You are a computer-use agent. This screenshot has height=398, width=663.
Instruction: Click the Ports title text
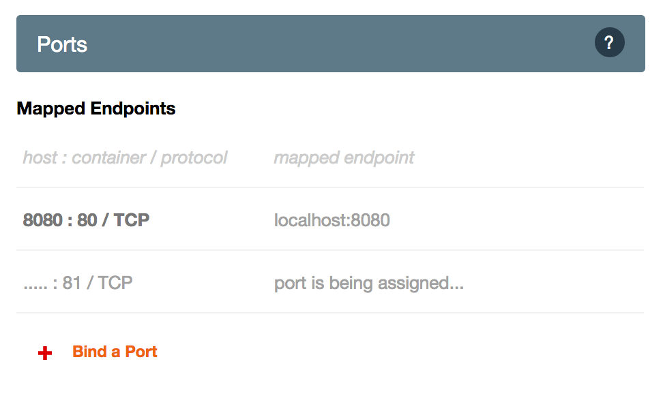(62, 44)
